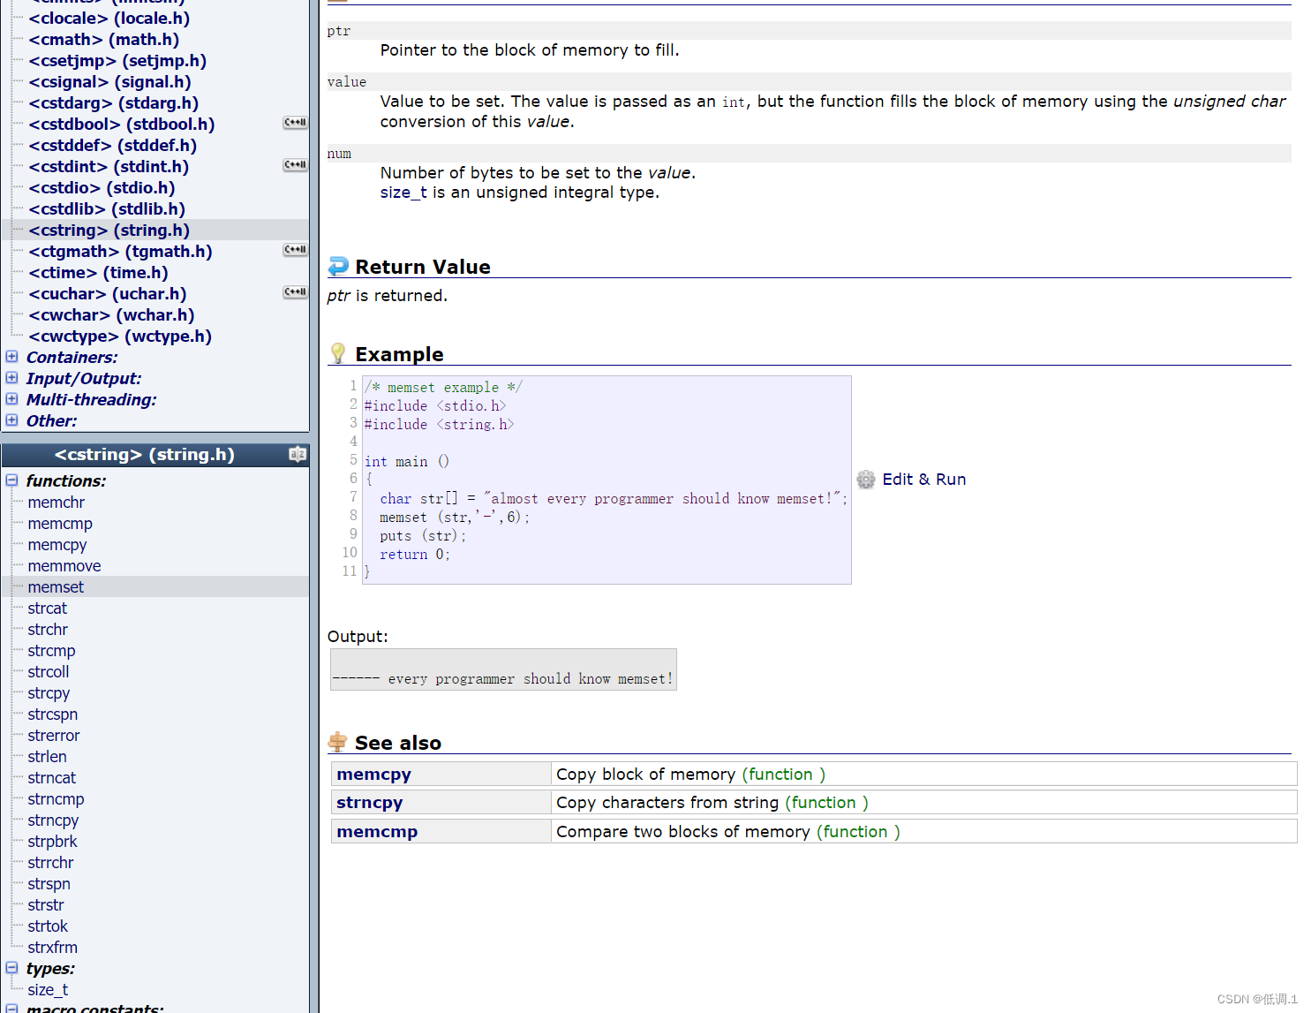Click the C++11 badge beside ctgmath
Screen dimensions: 1311x1013
coord(295,250)
